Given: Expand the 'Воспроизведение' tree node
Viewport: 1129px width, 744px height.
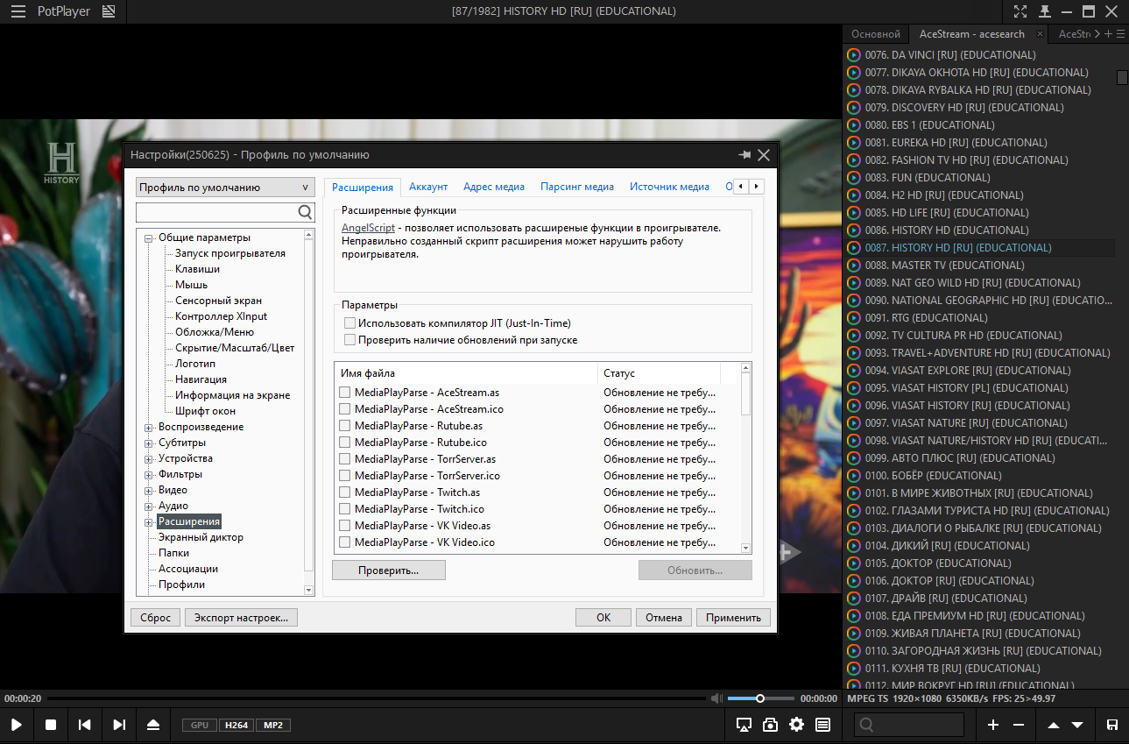Looking at the screenshot, I should tap(149, 428).
